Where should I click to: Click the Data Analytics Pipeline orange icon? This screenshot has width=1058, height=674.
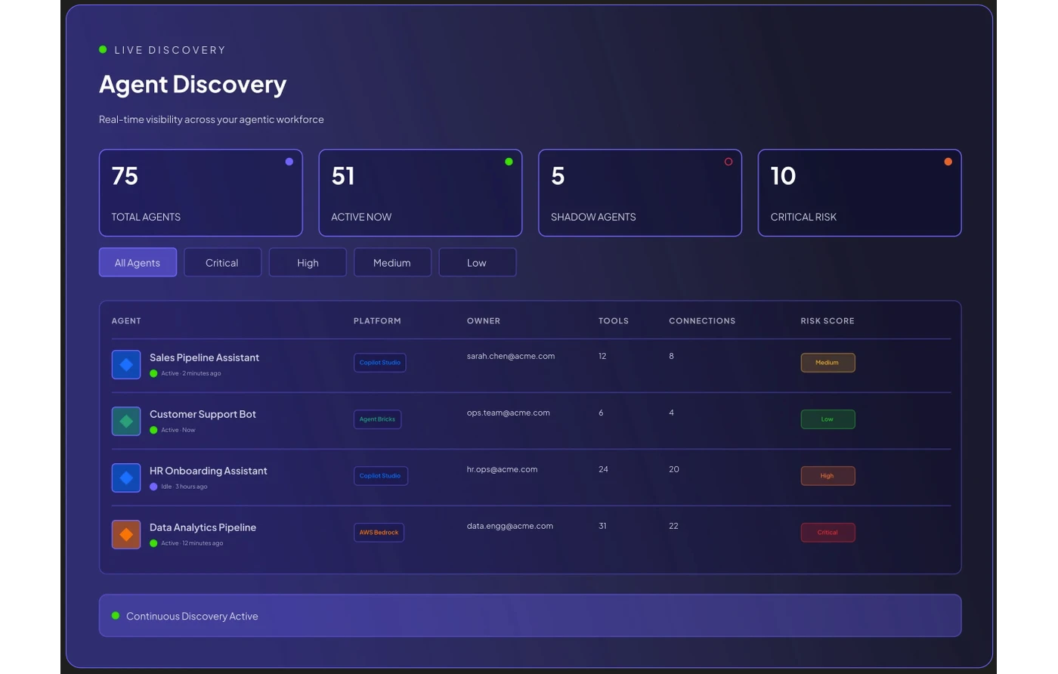click(x=126, y=534)
